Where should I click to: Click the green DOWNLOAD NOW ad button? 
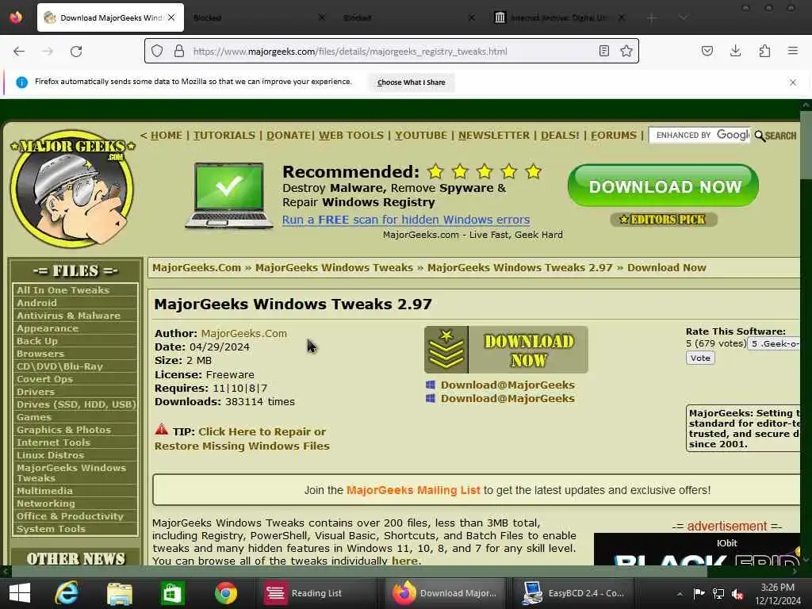click(x=664, y=186)
